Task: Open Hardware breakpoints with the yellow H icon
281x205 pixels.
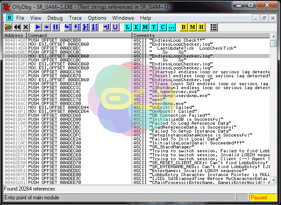Action: [201, 27]
